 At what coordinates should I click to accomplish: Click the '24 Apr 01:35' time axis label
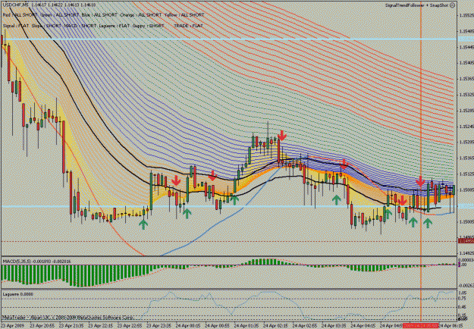[247, 326]
